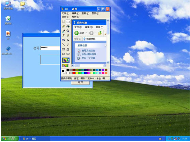Select the 我的电脑 desktop icon
Viewport: 190px width, 142px height.
(8, 5)
